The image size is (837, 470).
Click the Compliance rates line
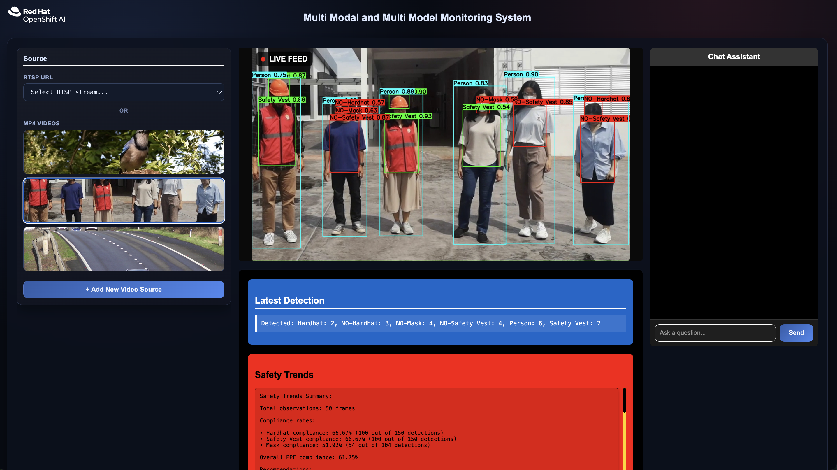click(287, 421)
